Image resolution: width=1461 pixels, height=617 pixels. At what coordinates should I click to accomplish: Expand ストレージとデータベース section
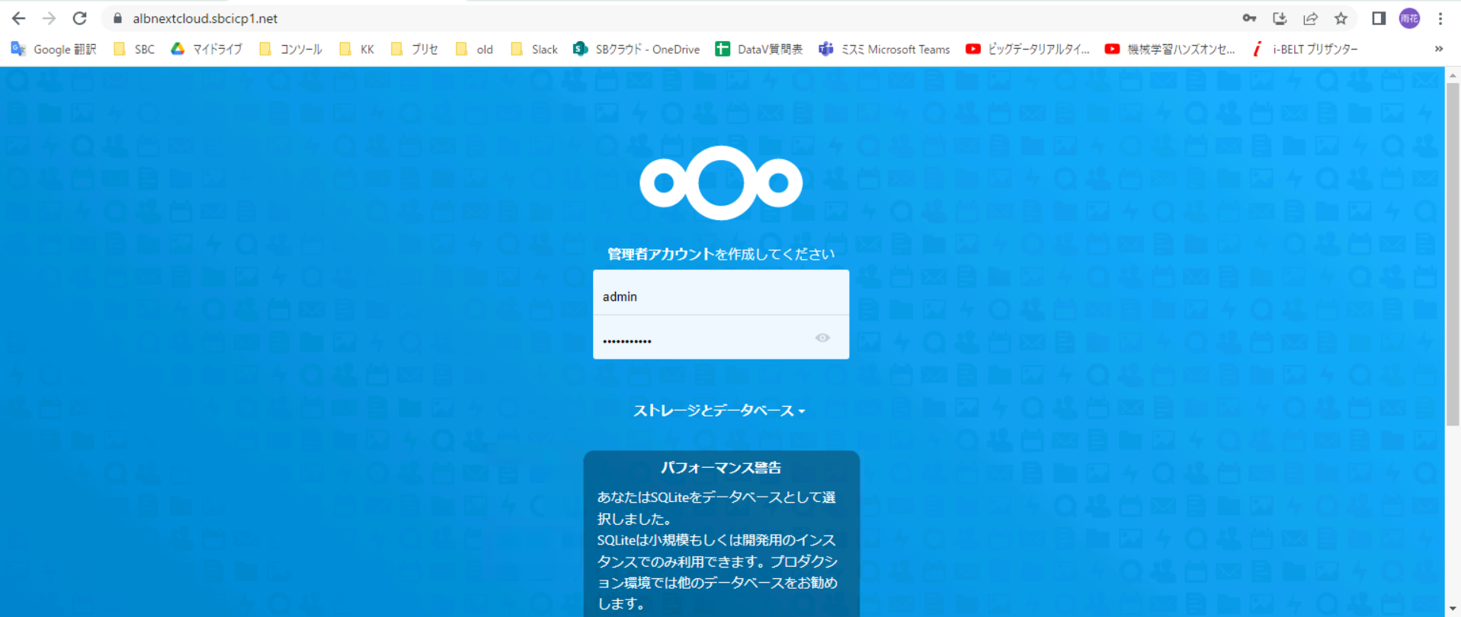719,411
